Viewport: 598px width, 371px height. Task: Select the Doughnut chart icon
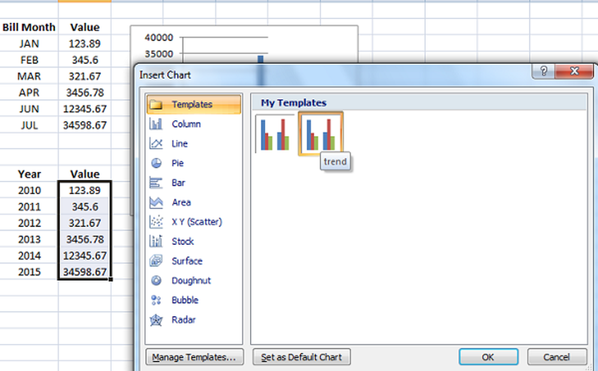[157, 280]
